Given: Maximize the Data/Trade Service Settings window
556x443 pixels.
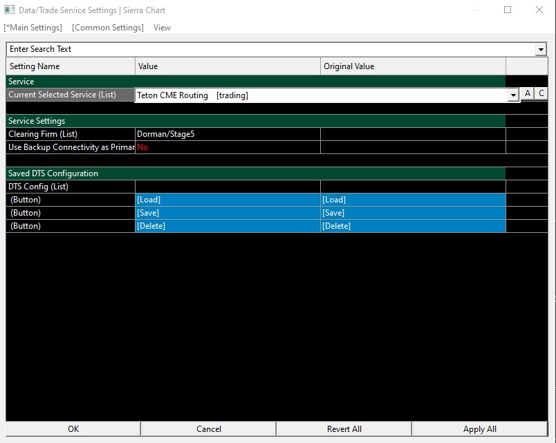Looking at the screenshot, I should pyautogui.click(x=508, y=10).
